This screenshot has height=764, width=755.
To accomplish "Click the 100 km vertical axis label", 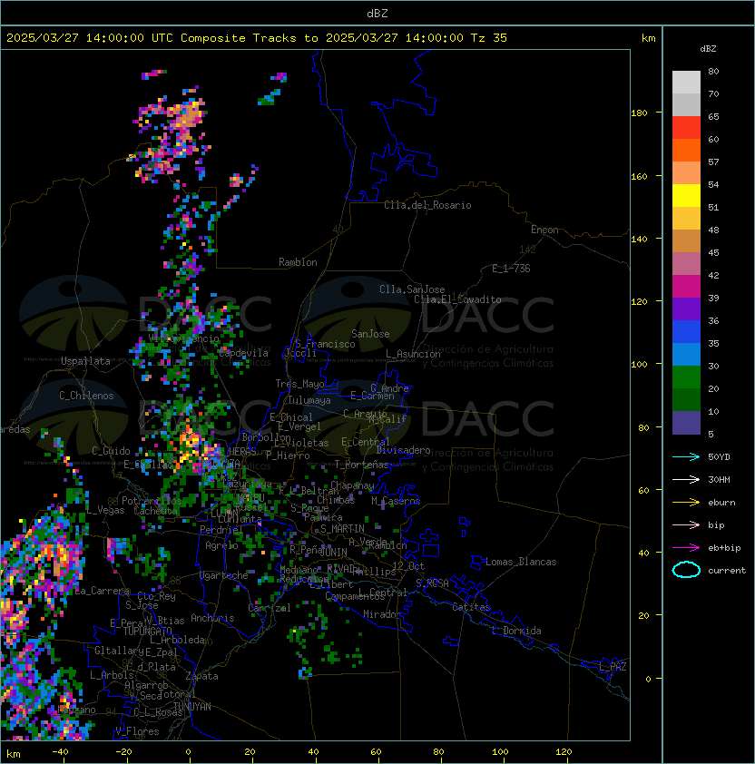I will click(639, 365).
